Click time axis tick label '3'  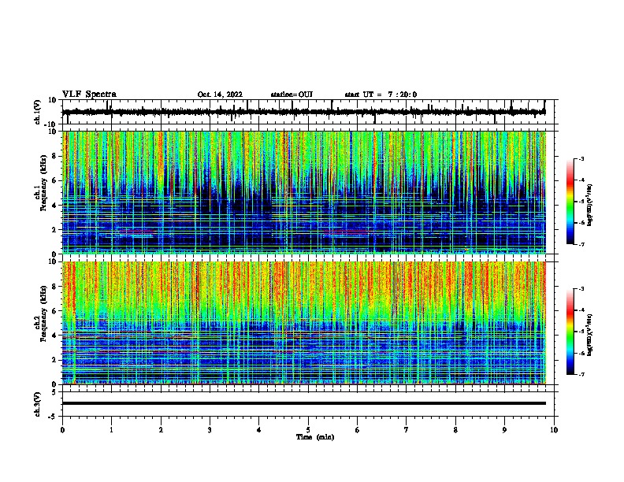coord(210,430)
